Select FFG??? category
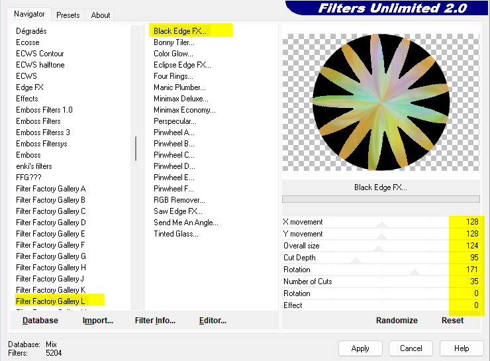 pyautogui.click(x=28, y=178)
